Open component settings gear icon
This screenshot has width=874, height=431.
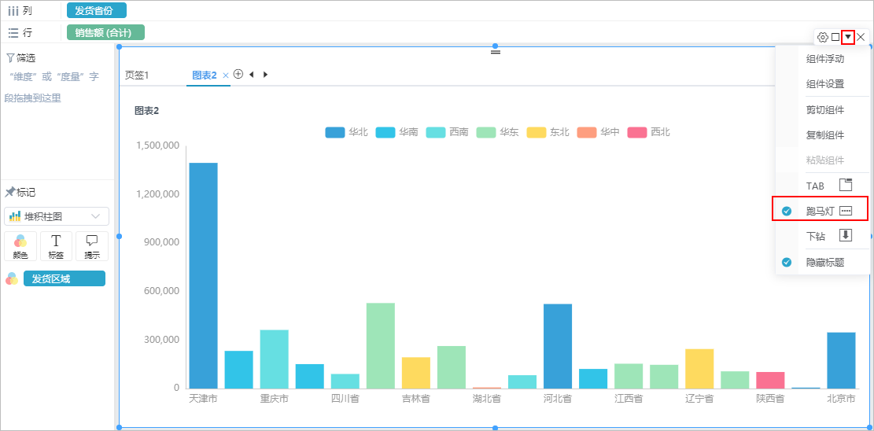822,37
